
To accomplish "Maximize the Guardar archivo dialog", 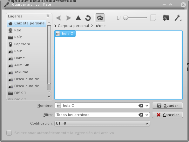I will 171,4.
